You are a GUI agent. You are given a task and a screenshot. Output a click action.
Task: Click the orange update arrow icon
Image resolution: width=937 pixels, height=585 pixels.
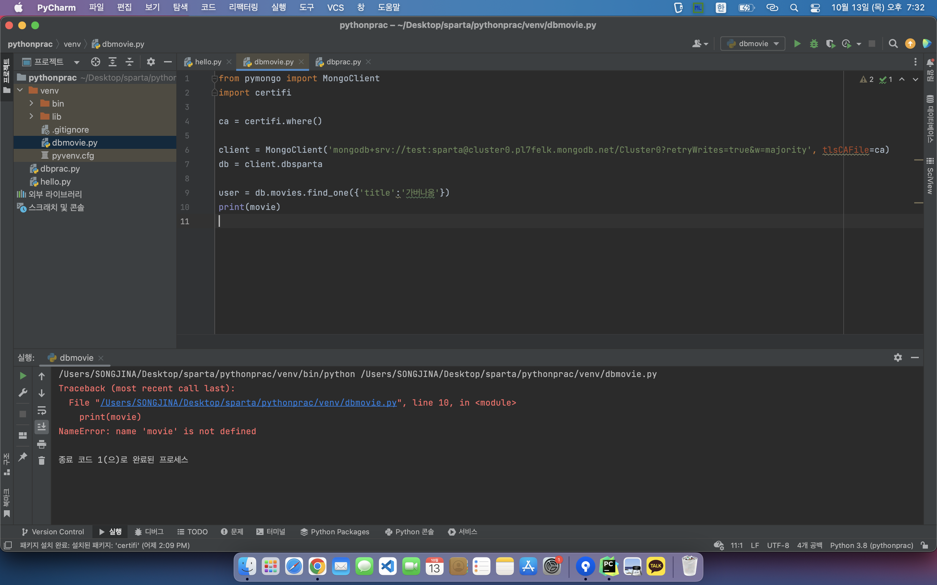910,44
